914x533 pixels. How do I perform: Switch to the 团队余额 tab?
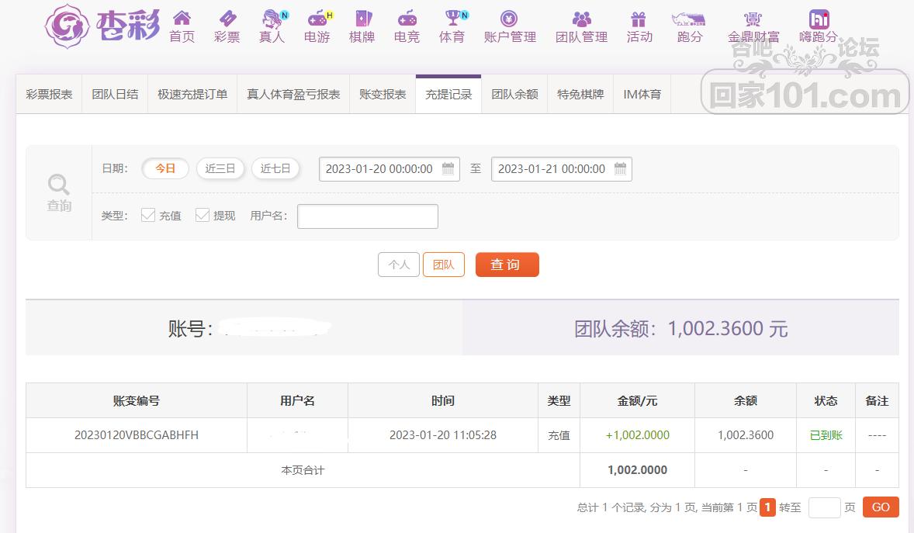point(514,95)
